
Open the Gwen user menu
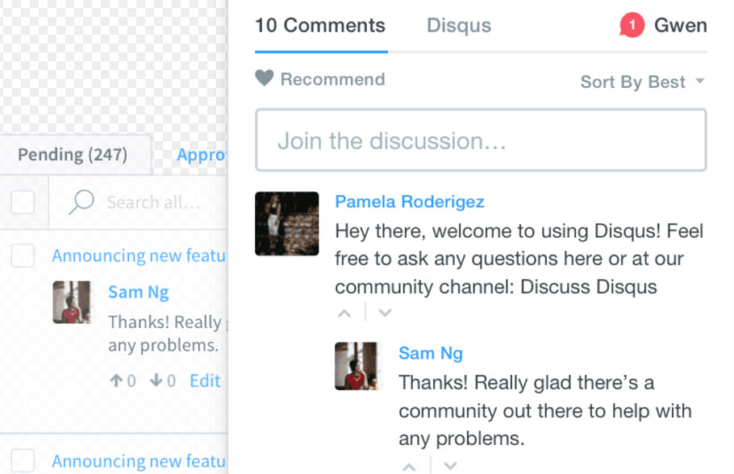coord(681,25)
